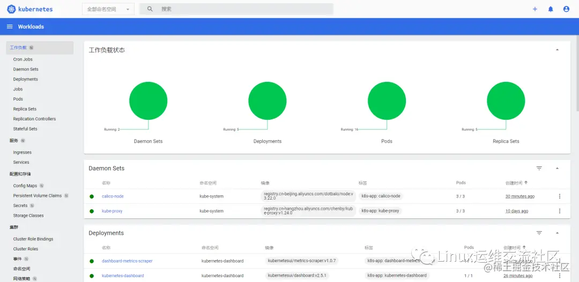Screen dimensions: 579x282
Task: Click the Replica Sets green status chart
Action: coord(506,101)
